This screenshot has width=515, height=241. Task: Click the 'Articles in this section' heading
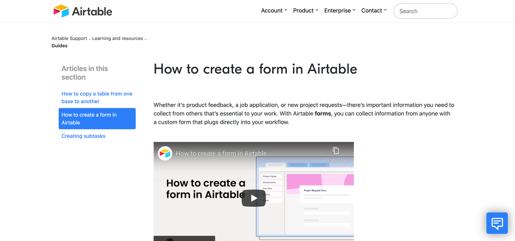pyautogui.click(x=85, y=73)
